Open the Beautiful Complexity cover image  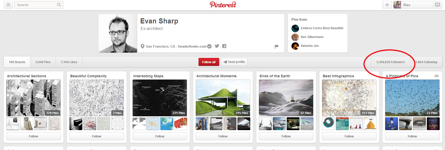(x=97, y=98)
